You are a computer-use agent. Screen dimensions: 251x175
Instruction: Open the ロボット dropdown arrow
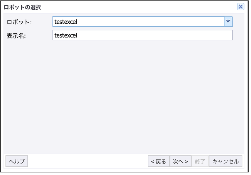pyautogui.click(x=228, y=22)
